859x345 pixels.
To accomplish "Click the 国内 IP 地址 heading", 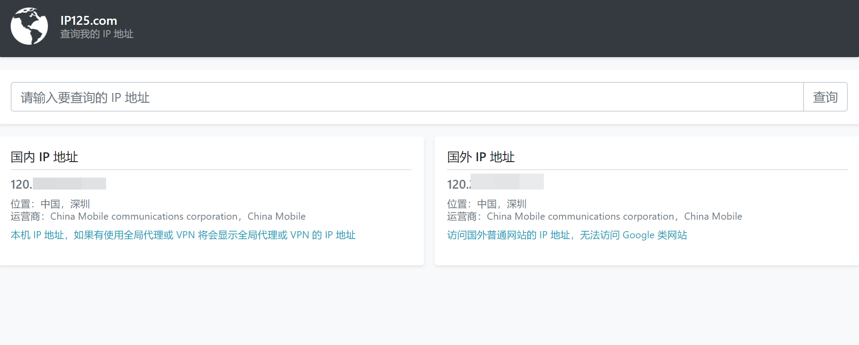I will click(x=44, y=157).
